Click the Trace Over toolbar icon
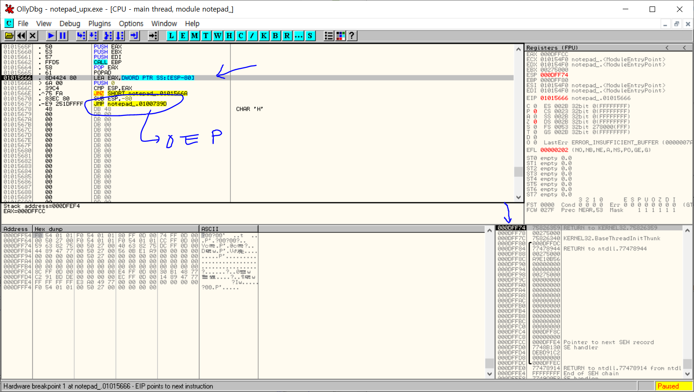The height and width of the screenshot is (392, 694). [x=119, y=36]
